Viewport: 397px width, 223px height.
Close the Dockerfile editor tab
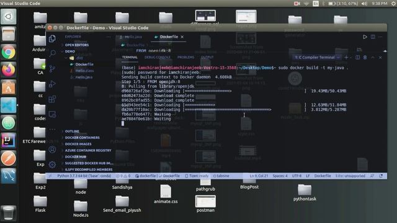click(x=182, y=37)
